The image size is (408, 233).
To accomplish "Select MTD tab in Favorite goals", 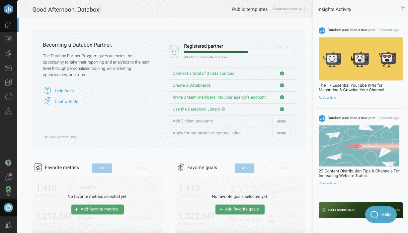I will pyautogui.click(x=244, y=168).
